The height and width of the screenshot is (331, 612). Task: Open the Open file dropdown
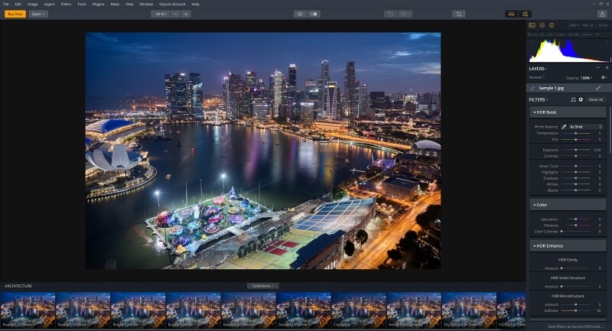(37, 14)
